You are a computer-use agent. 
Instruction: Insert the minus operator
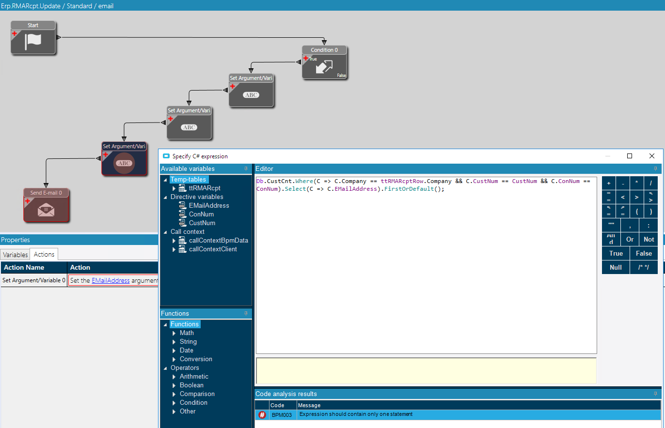pos(623,183)
